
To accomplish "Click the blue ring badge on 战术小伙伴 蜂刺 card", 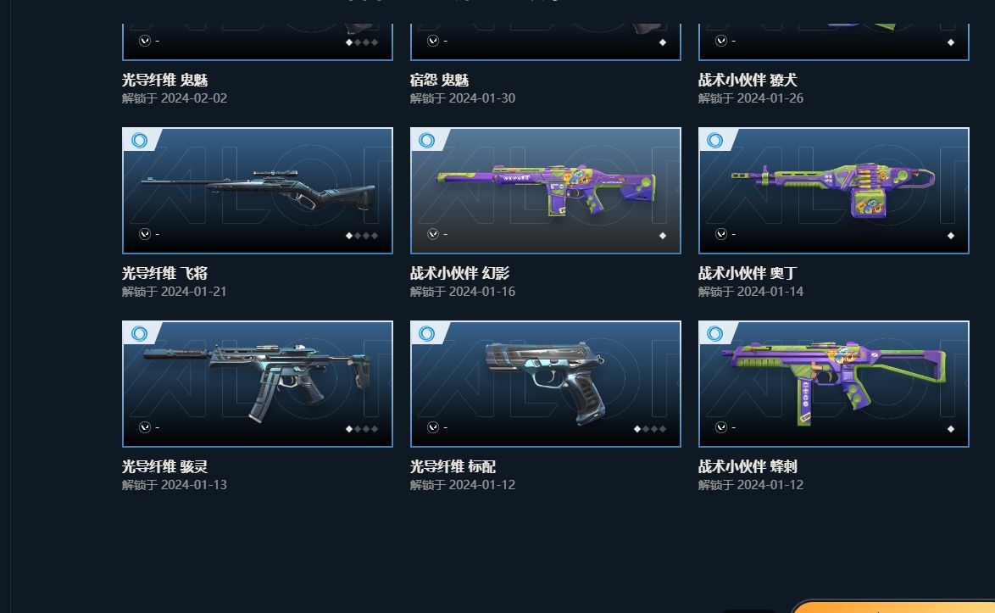I will pyautogui.click(x=715, y=334).
